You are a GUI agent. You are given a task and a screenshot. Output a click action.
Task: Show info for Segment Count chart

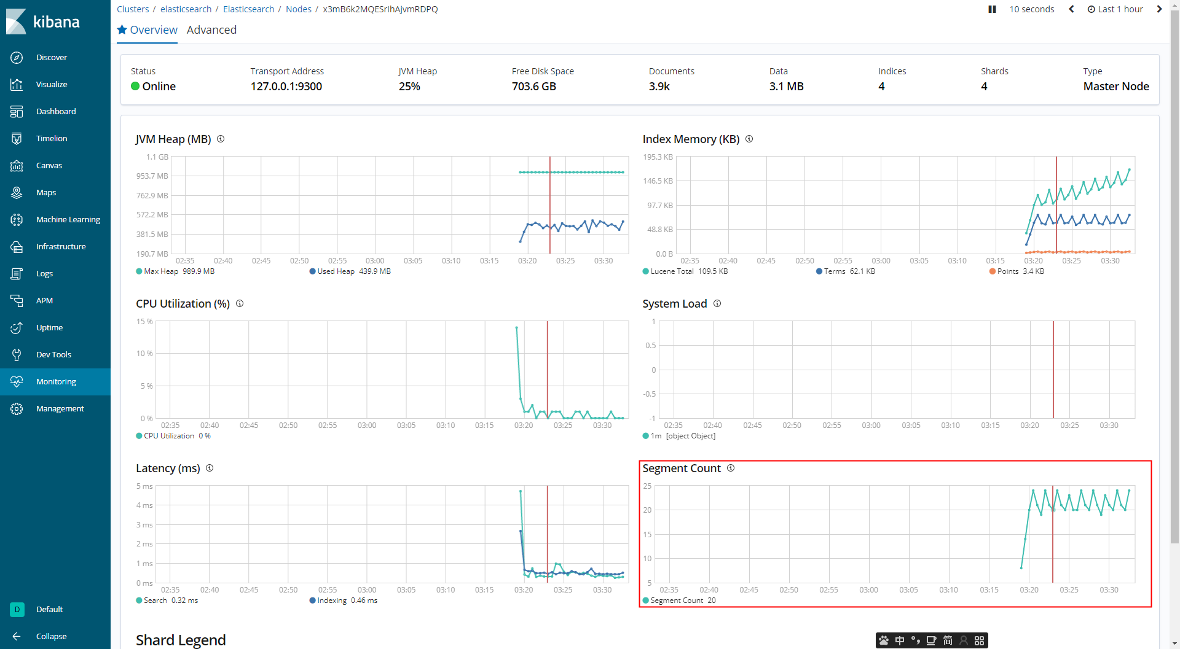(x=731, y=468)
